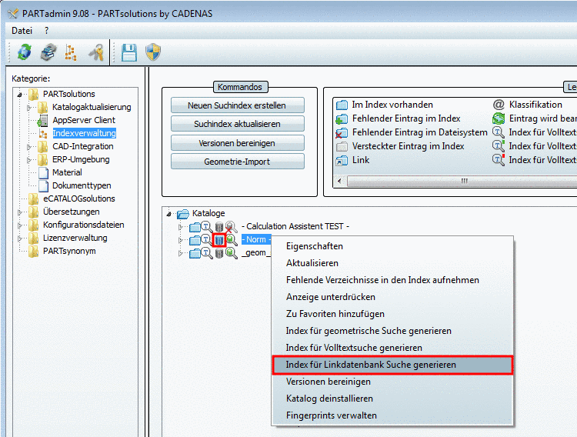
Task: Select AppServer Client tree item
Action: (84, 120)
